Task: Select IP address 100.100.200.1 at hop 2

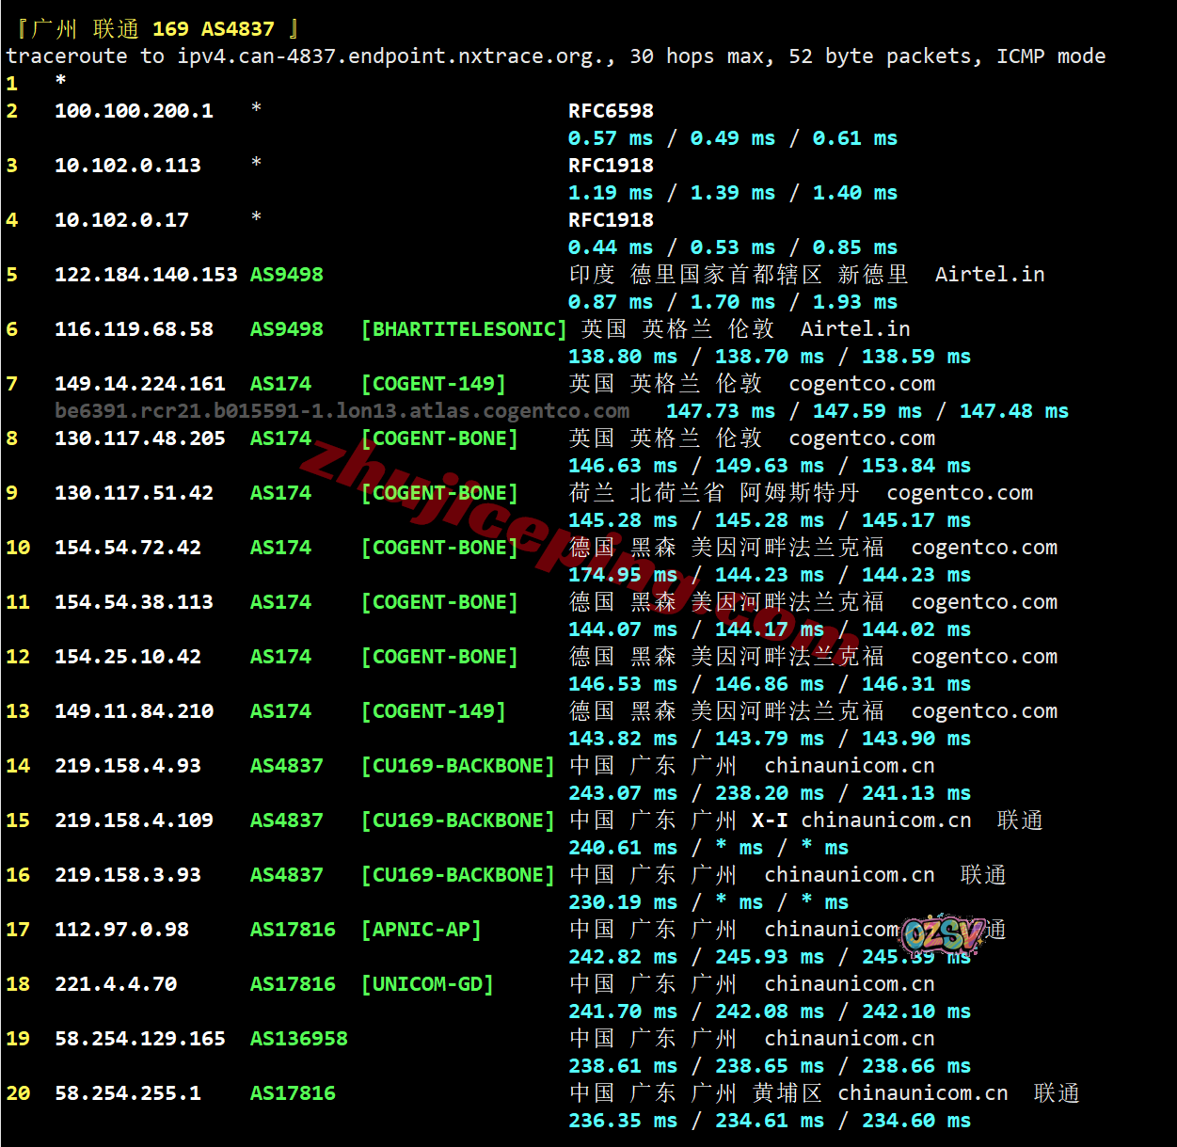Action: pos(134,111)
